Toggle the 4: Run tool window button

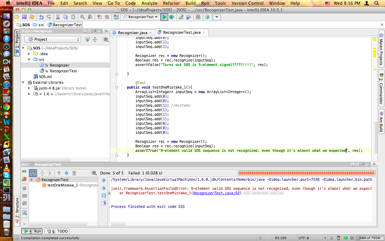33,231
